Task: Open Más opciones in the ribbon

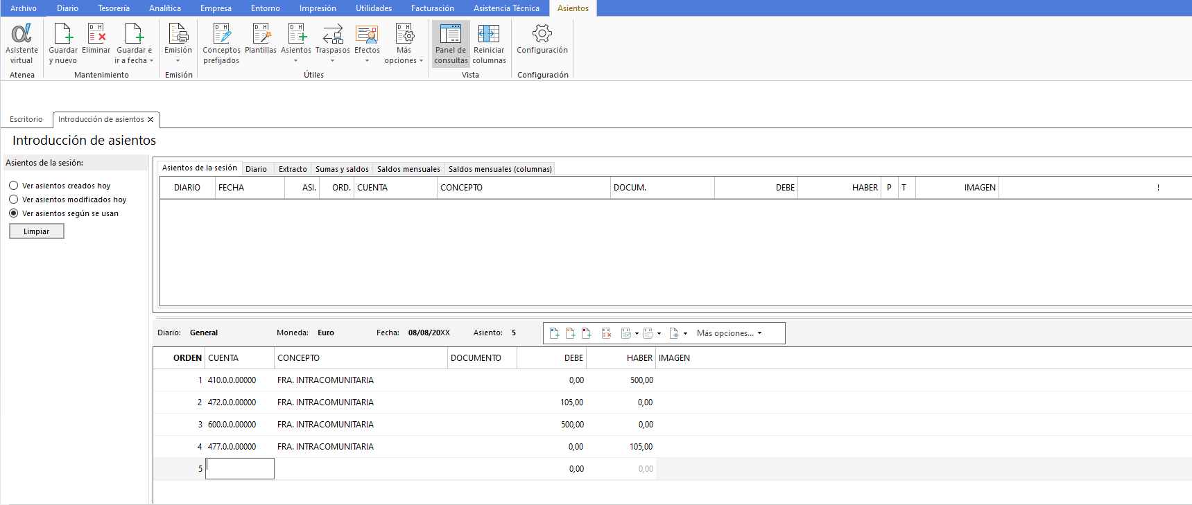Action: point(404,44)
